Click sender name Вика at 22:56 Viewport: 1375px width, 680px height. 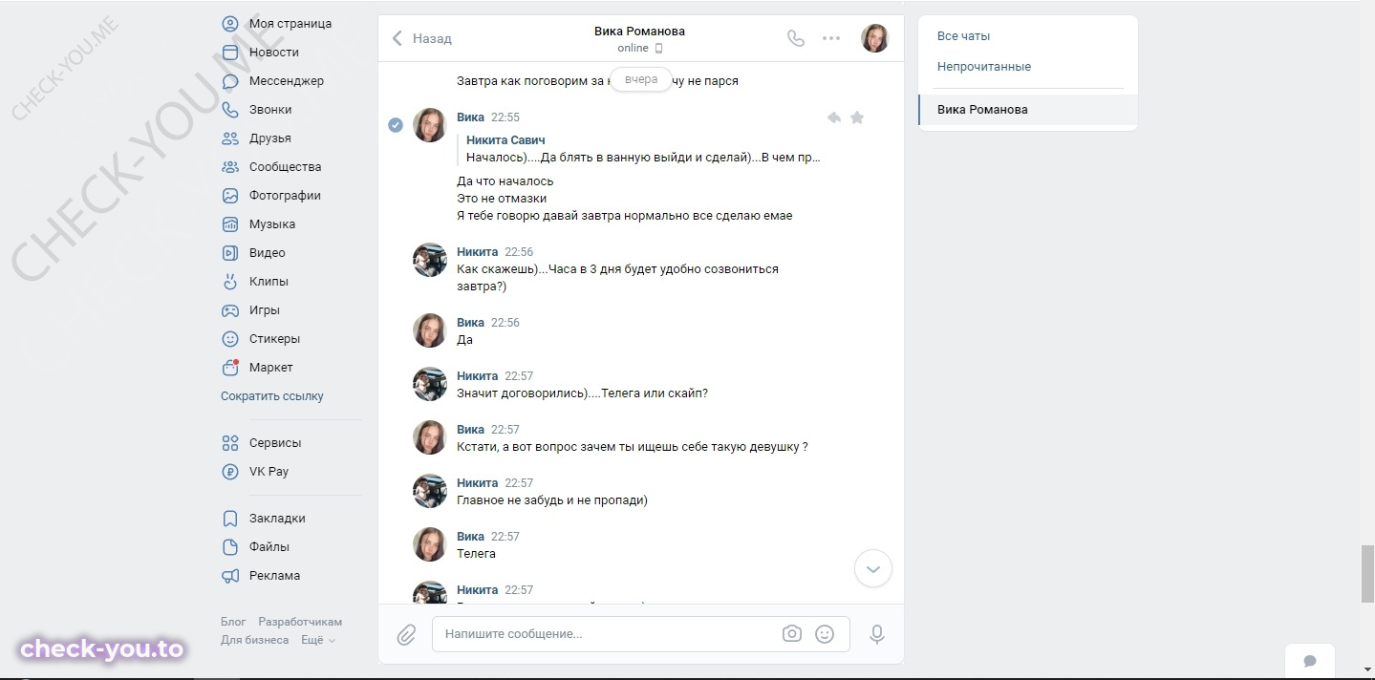471,323
